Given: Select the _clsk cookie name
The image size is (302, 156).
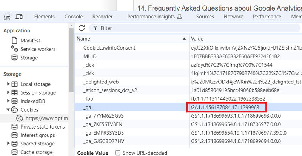Looking at the screenshot, I should [x=89, y=73].
